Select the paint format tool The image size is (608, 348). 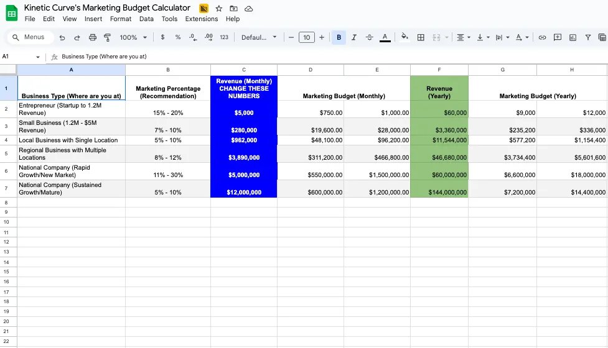pyautogui.click(x=107, y=37)
